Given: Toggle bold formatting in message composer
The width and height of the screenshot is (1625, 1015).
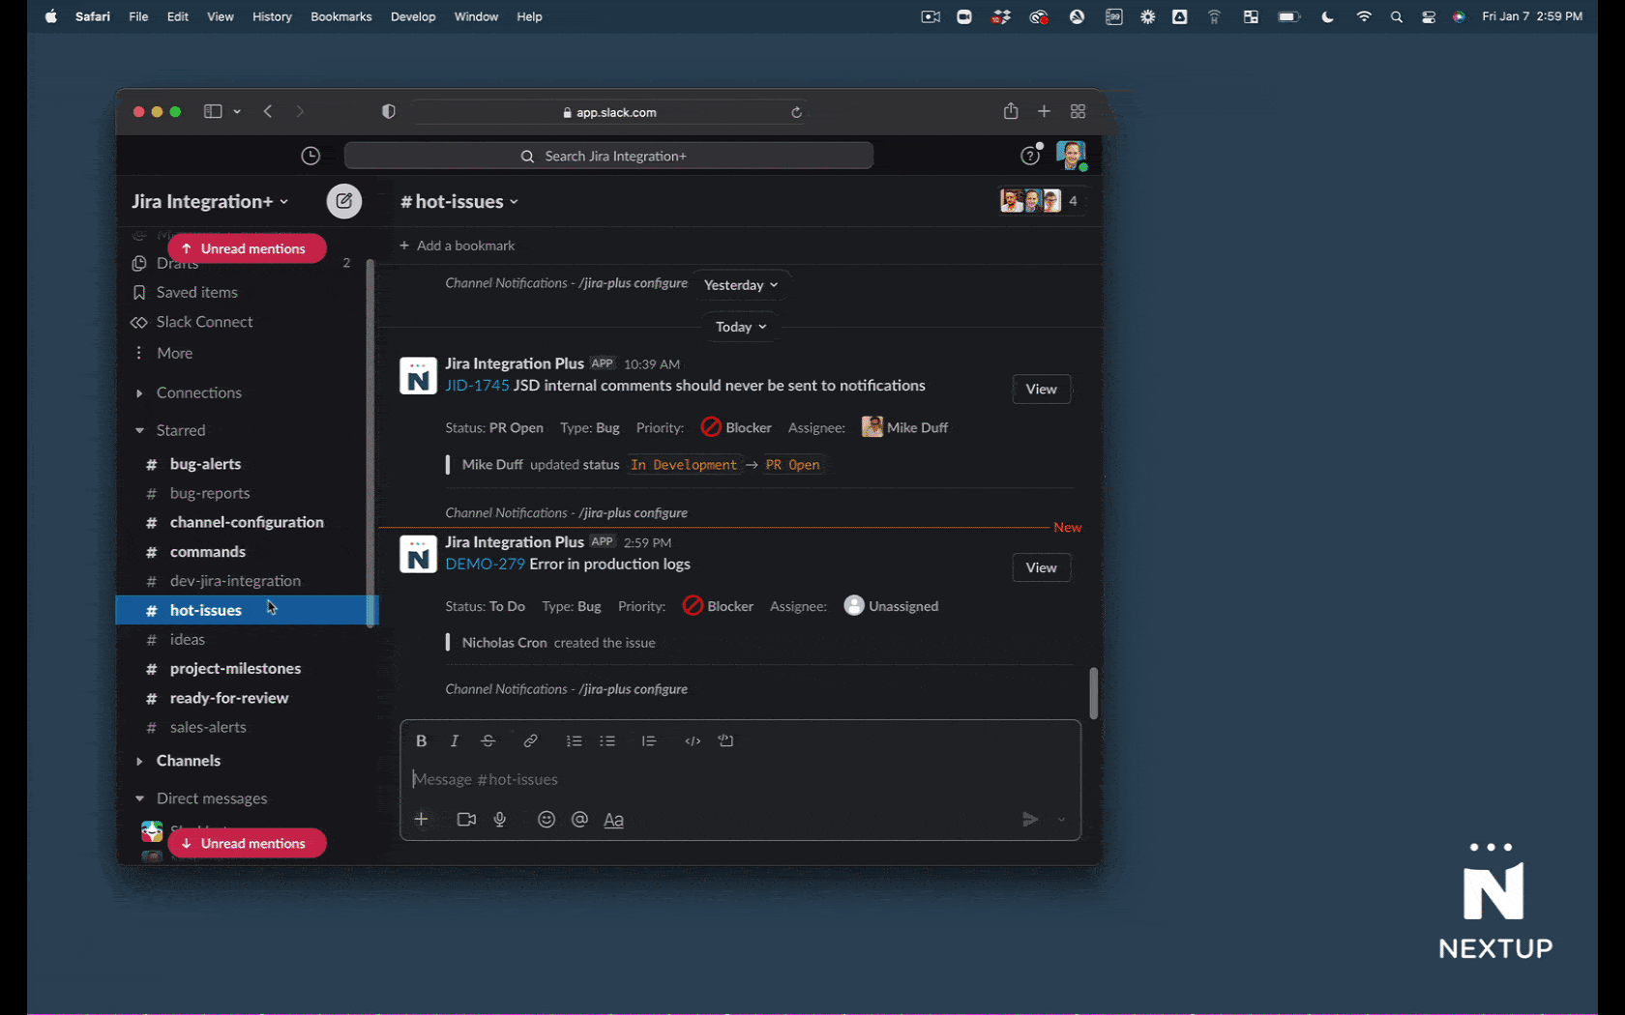Looking at the screenshot, I should point(421,740).
